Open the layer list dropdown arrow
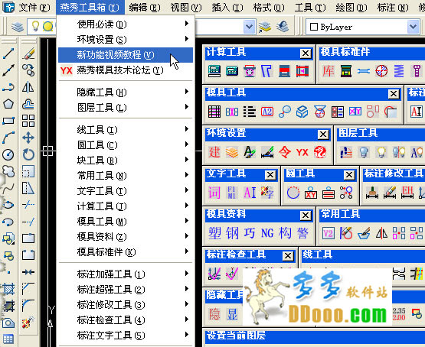Viewport: 425px width, 347px height. [250, 27]
